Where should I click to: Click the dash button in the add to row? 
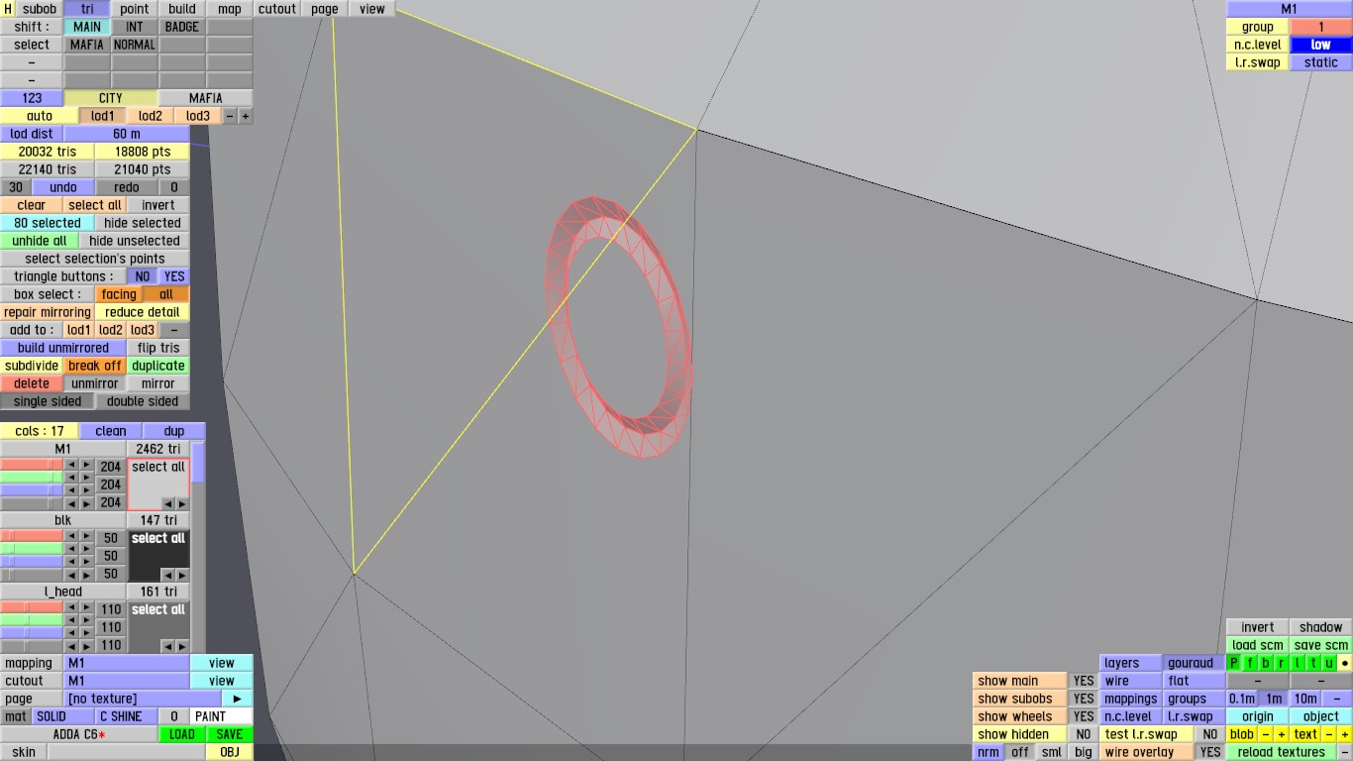click(174, 330)
